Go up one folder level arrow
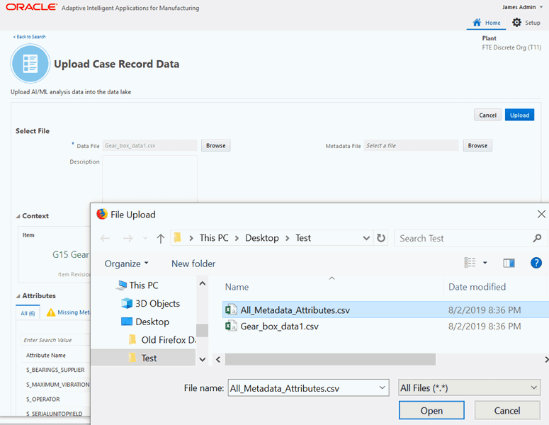Image resolution: width=549 pixels, height=425 pixels. tap(160, 239)
